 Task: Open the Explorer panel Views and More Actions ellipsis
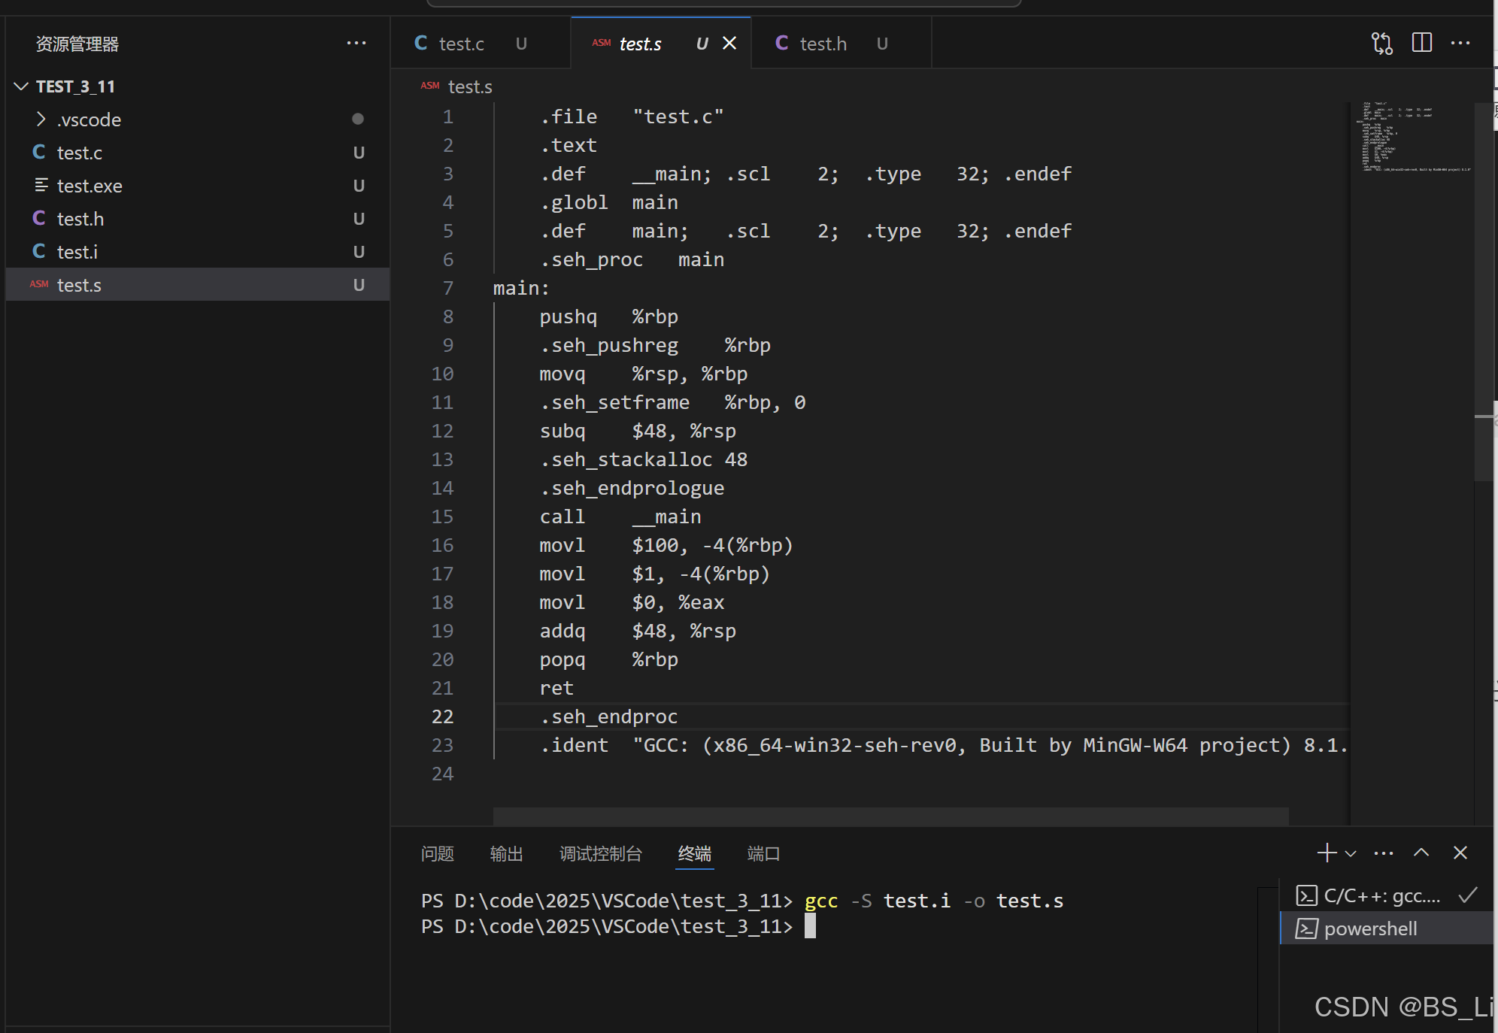coord(356,44)
